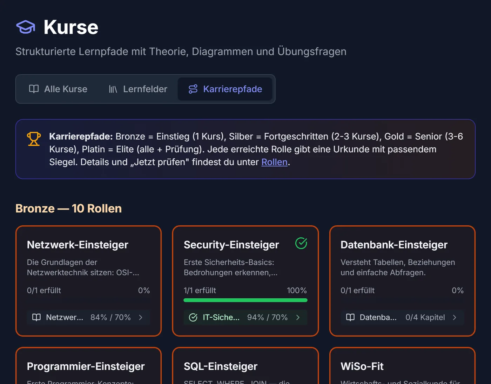Click the 0/1 erfüllt text on Datenbank-Einsteiger card

pyautogui.click(x=357, y=291)
